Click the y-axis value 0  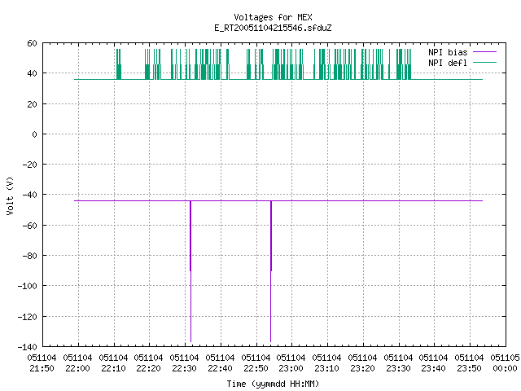(x=34, y=134)
